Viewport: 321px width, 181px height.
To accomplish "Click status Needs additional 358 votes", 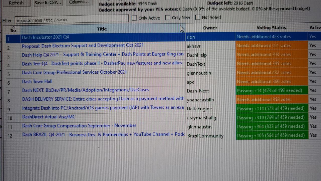I will pos(272,99).
